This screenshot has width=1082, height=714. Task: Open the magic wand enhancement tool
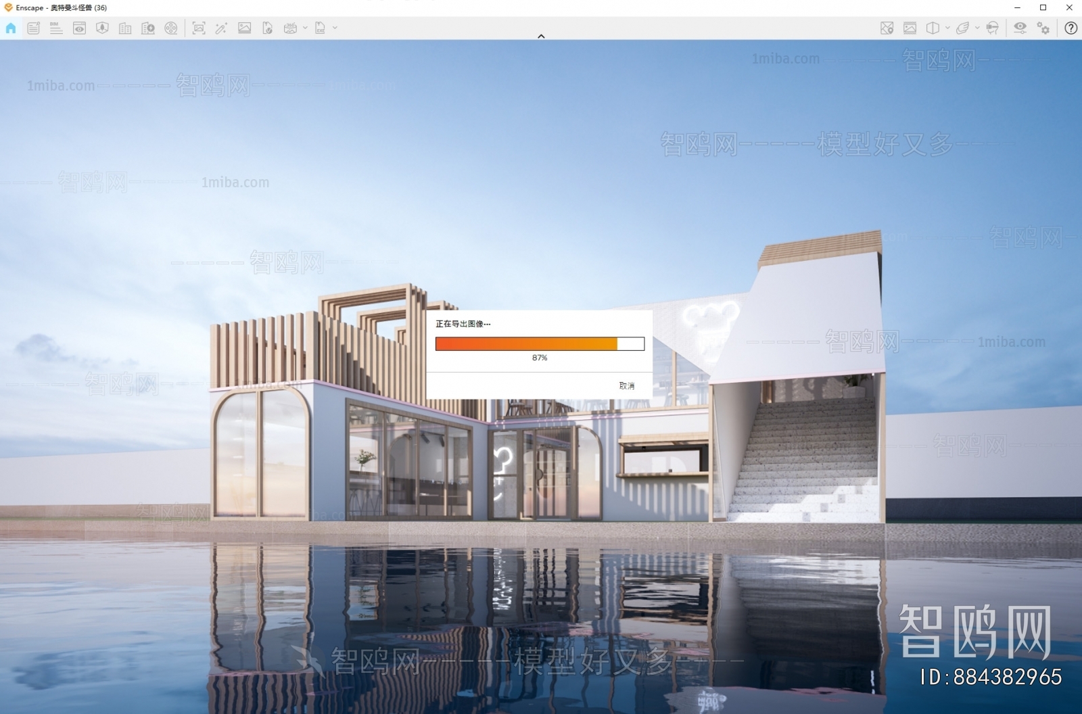(x=221, y=28)
